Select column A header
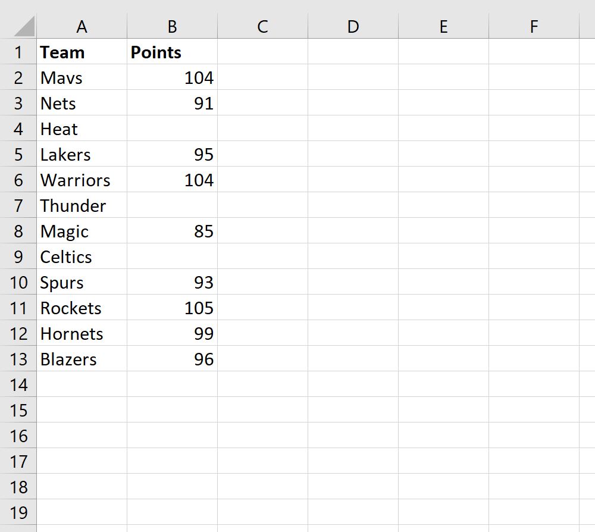 pos(82,26)
